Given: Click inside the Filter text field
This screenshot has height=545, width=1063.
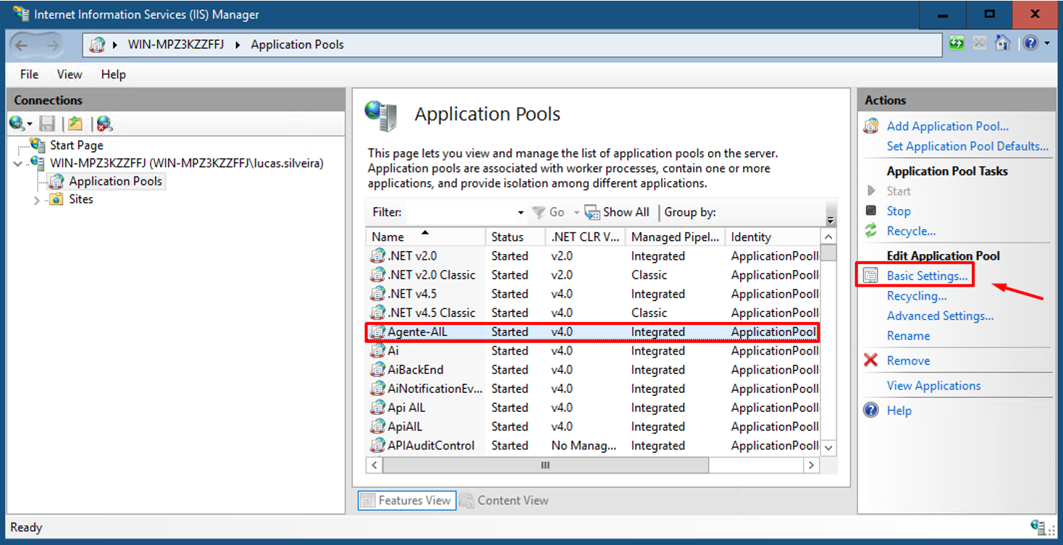Looking at the screenshot, I should tap(461, 212).
